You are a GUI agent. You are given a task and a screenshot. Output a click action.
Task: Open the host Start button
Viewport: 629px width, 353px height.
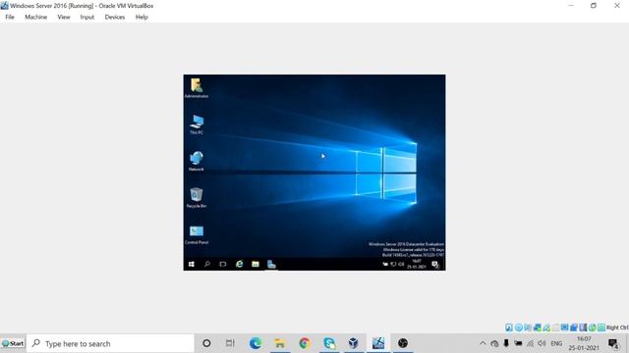coord(13,343)
